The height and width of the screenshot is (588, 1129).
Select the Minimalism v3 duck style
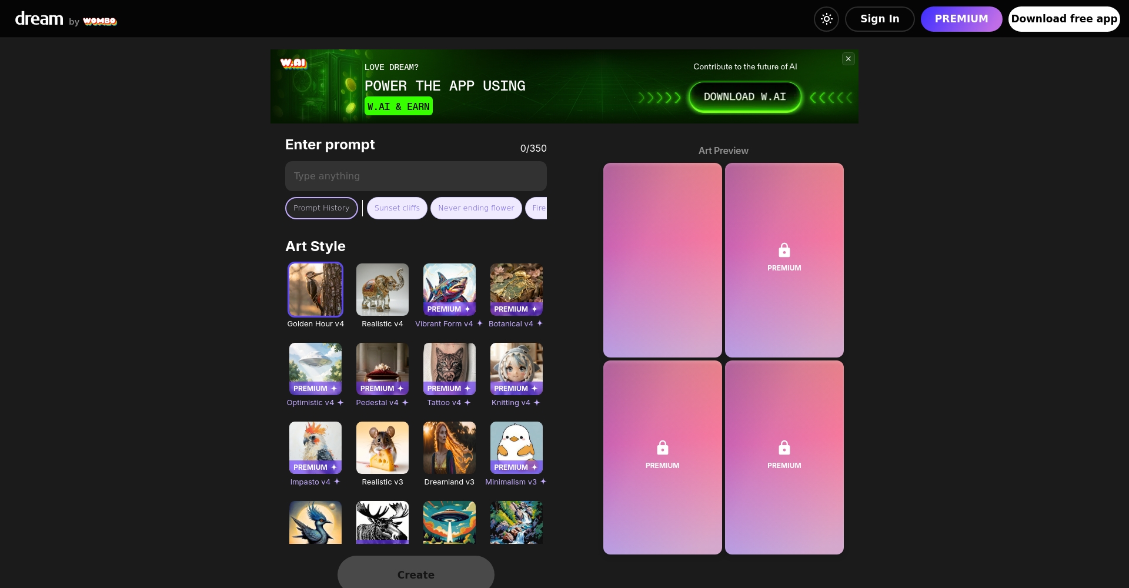[x=516, y=447]
